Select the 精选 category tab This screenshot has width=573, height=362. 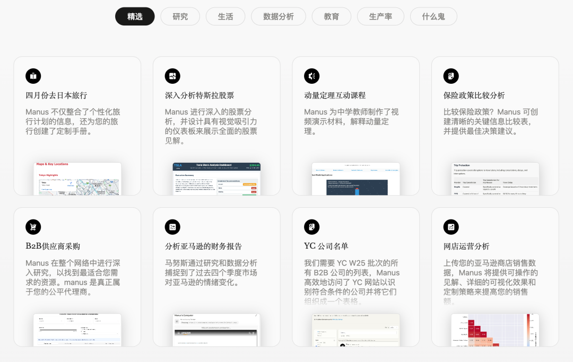pos(135,16)
